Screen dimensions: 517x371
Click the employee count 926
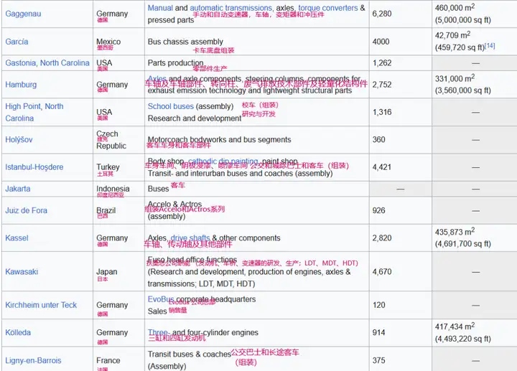pos(379,210)
